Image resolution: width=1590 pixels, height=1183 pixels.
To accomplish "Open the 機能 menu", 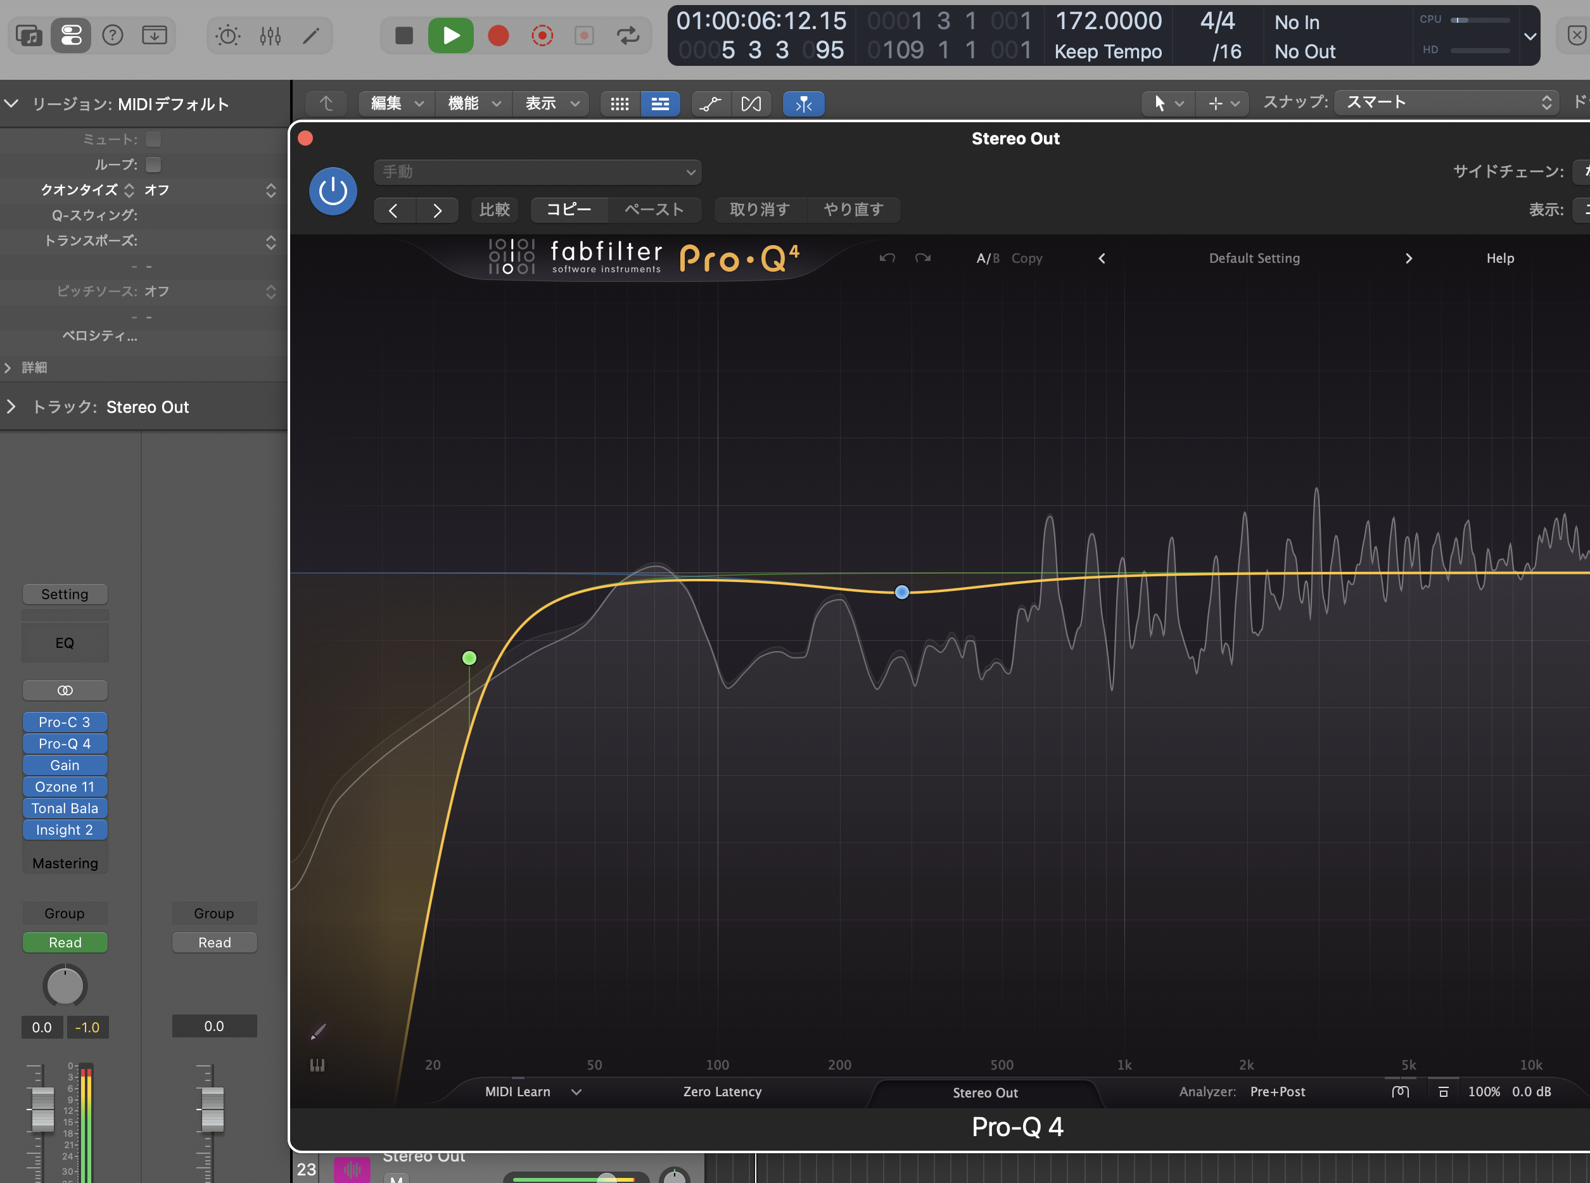I will 473,104.
